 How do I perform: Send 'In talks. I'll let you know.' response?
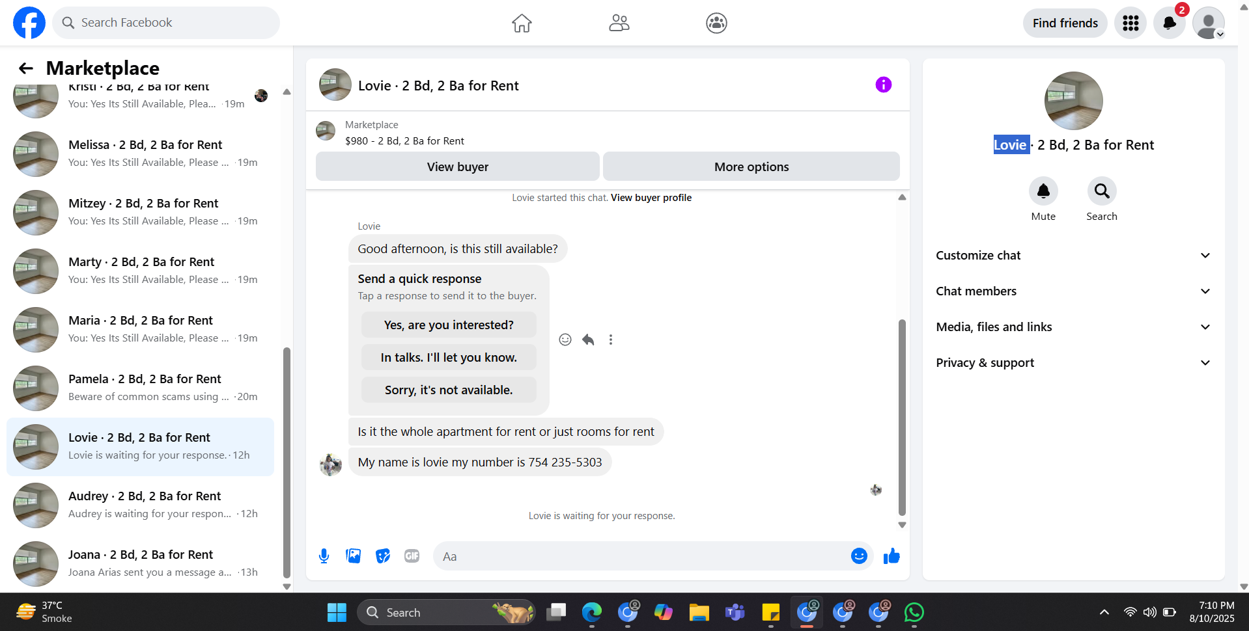[x=449, y=357]
